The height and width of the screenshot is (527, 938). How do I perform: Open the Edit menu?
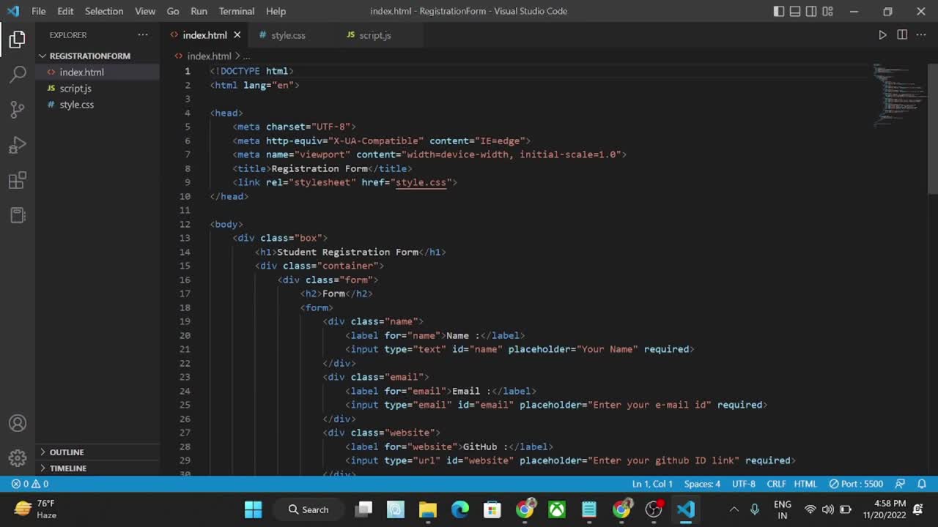click(65, 11)
